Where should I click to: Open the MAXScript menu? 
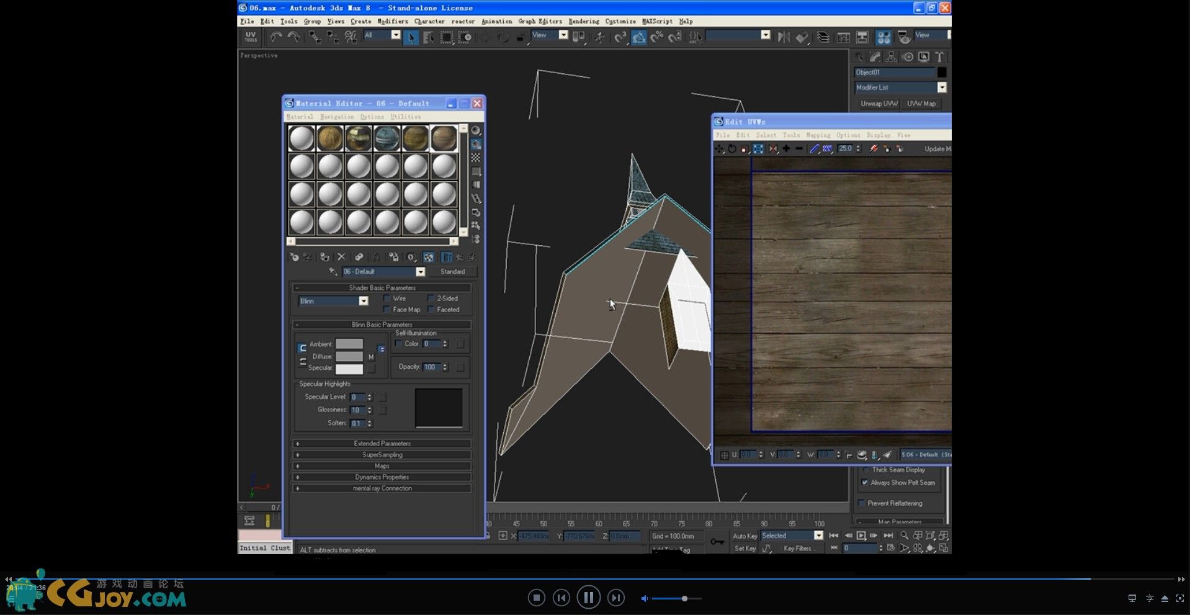pos(657,21)
